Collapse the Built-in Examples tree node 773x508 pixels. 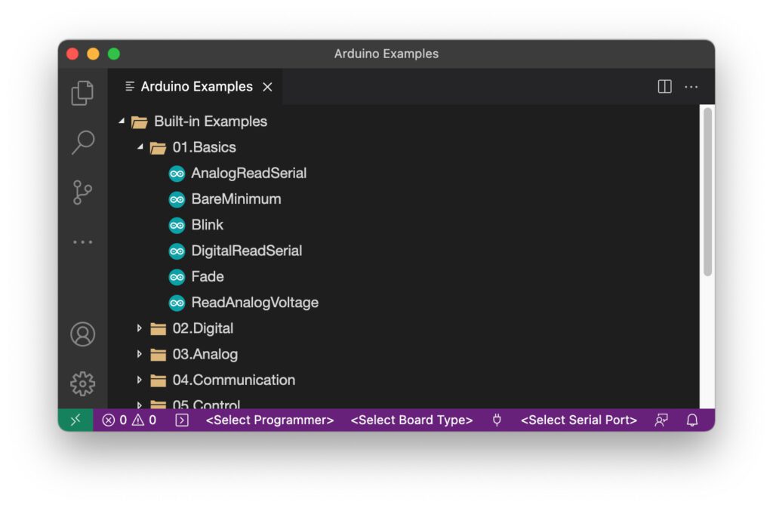point(122,122)
